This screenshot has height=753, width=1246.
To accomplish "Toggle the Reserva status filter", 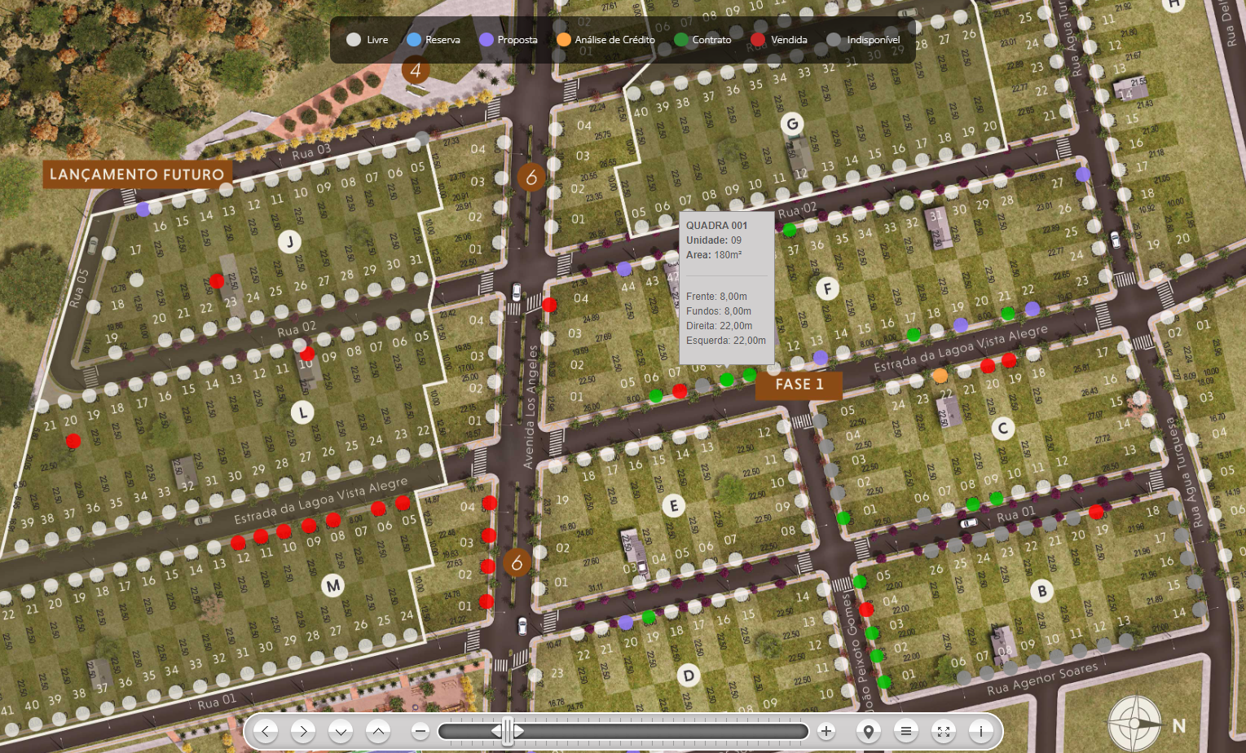I will coord(433,39).
